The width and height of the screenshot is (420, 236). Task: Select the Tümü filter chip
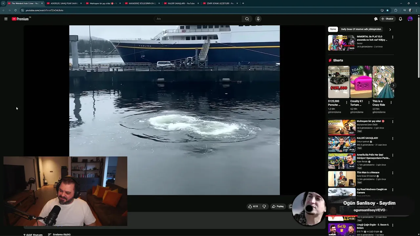tap(333, 29)
